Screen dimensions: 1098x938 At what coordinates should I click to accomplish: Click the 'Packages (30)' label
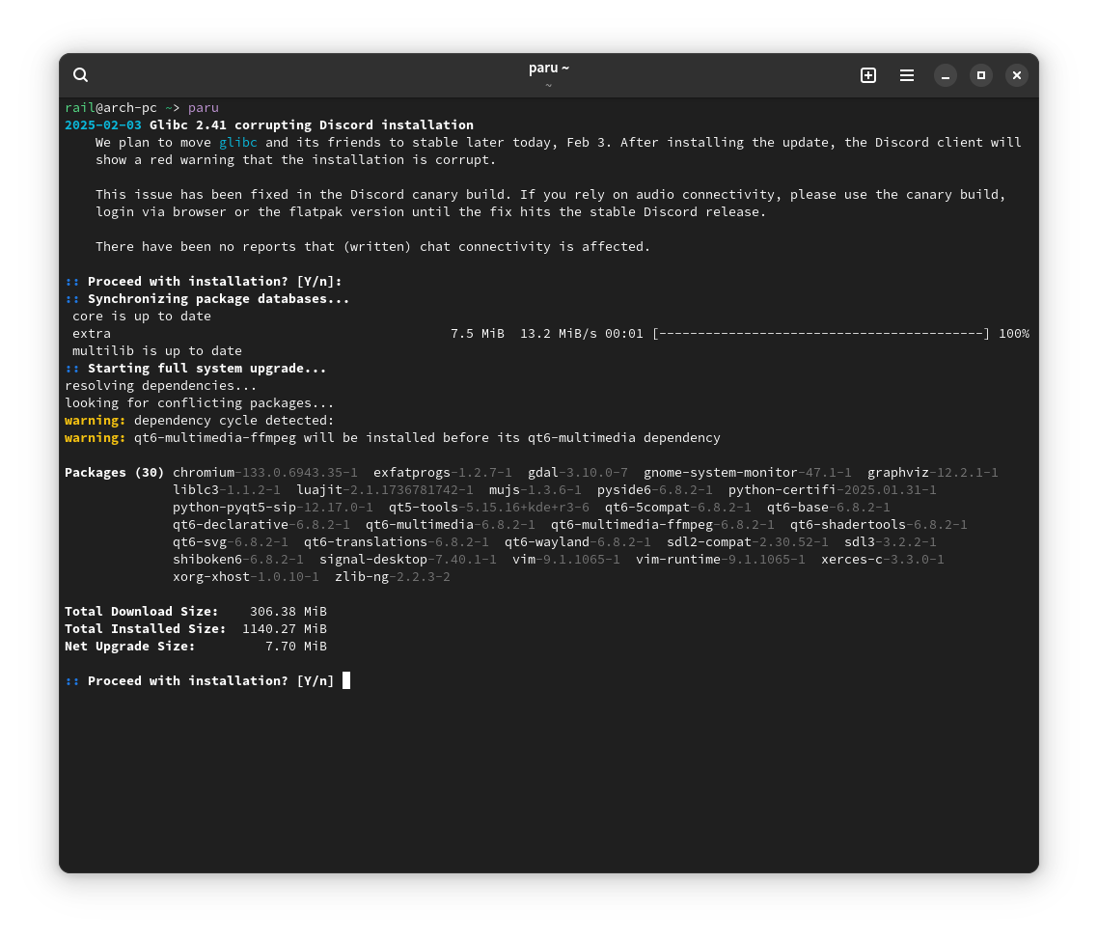click(114, 472)
